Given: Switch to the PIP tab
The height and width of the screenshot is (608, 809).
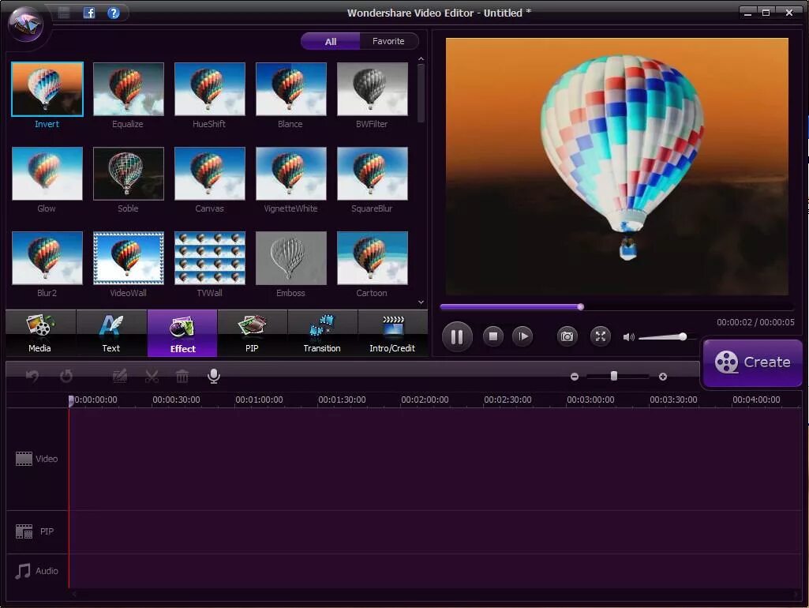Looking at the screenshot, I should (253, 333).
